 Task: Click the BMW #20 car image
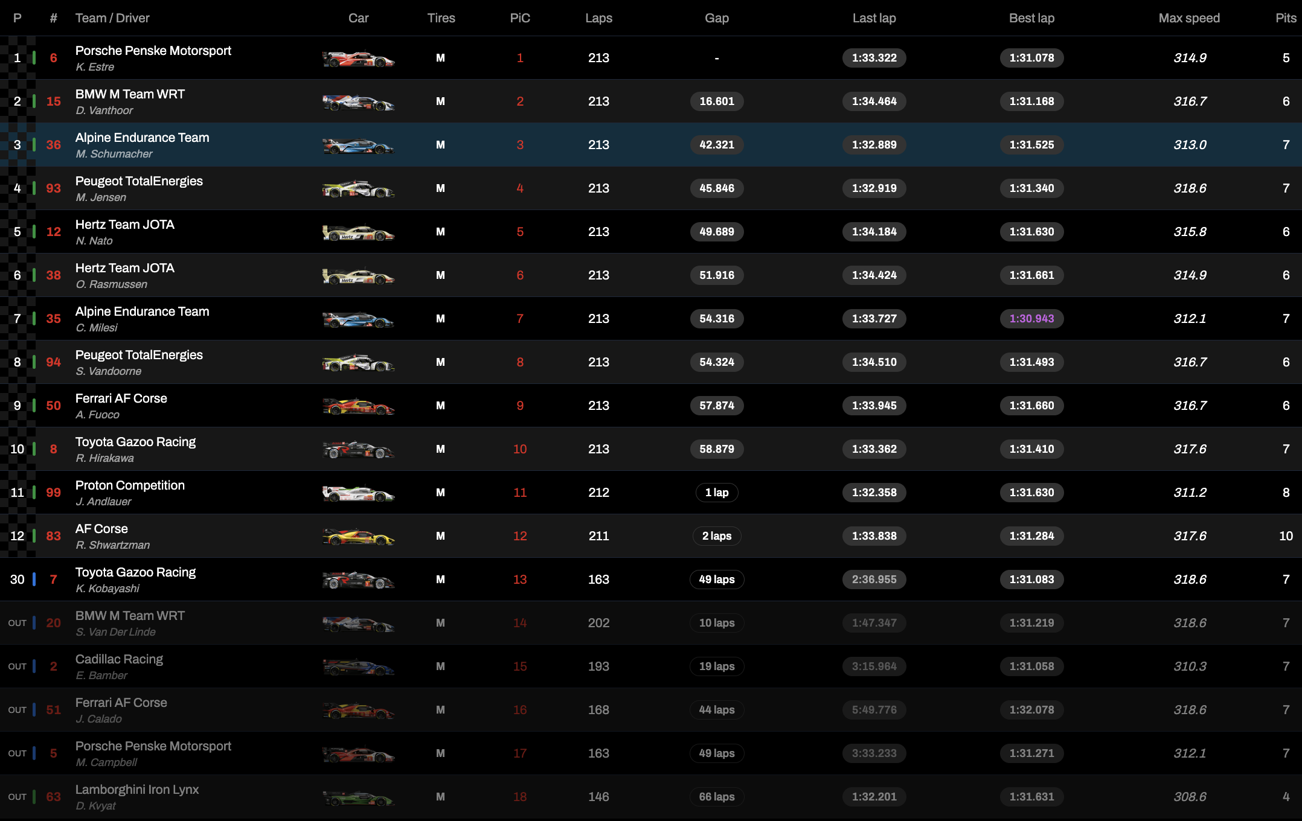click(359, 624)
